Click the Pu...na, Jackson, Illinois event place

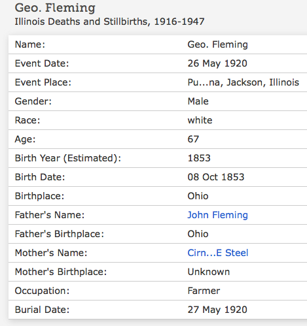pyautogui.click(x=244, y=82)
